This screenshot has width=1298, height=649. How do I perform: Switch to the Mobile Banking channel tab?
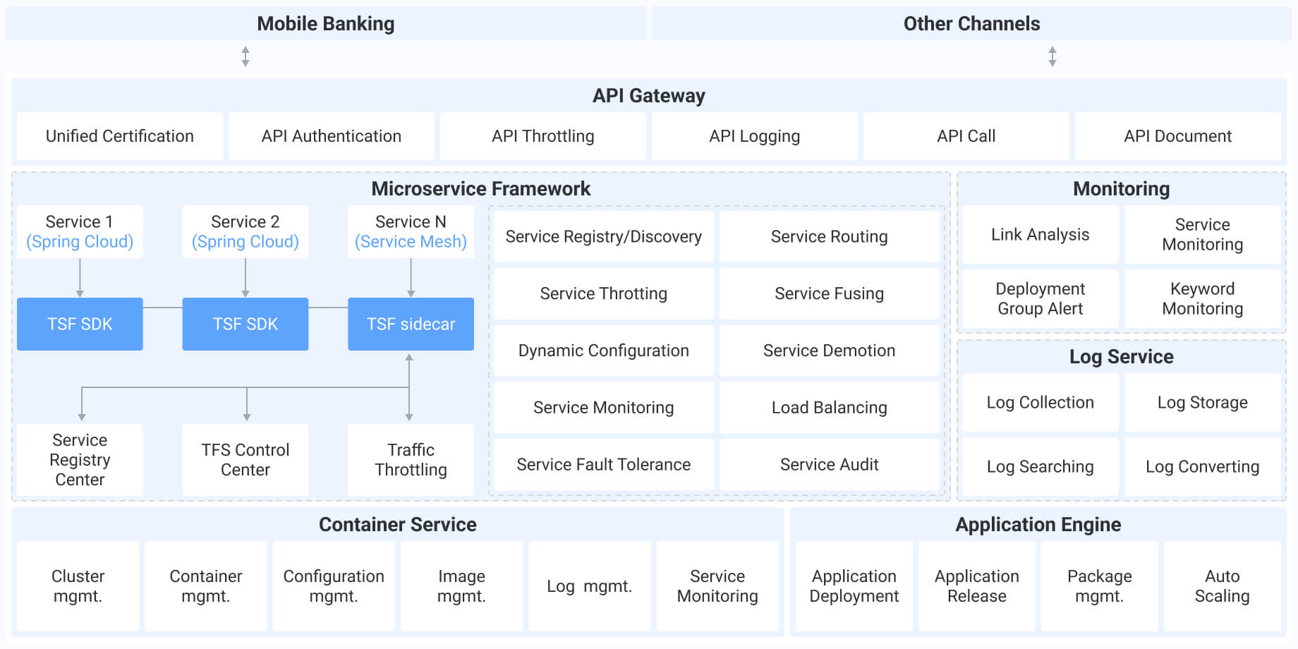[x=326, y=23]
